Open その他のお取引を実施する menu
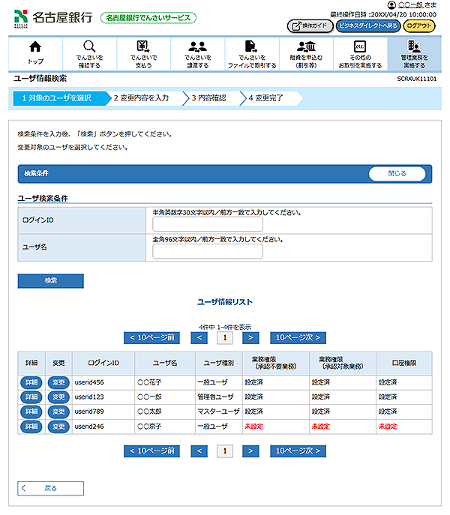450x515 pixels. click(360, 53)
